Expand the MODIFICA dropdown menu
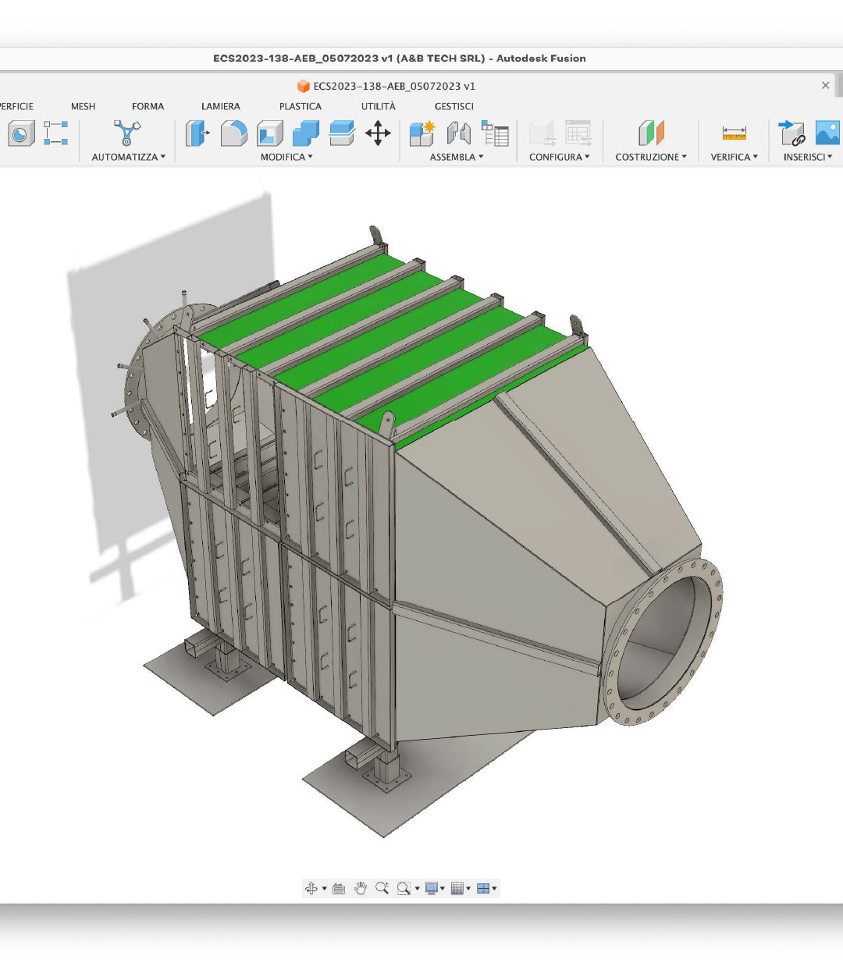The image size is (843, 966). (286, 157)
